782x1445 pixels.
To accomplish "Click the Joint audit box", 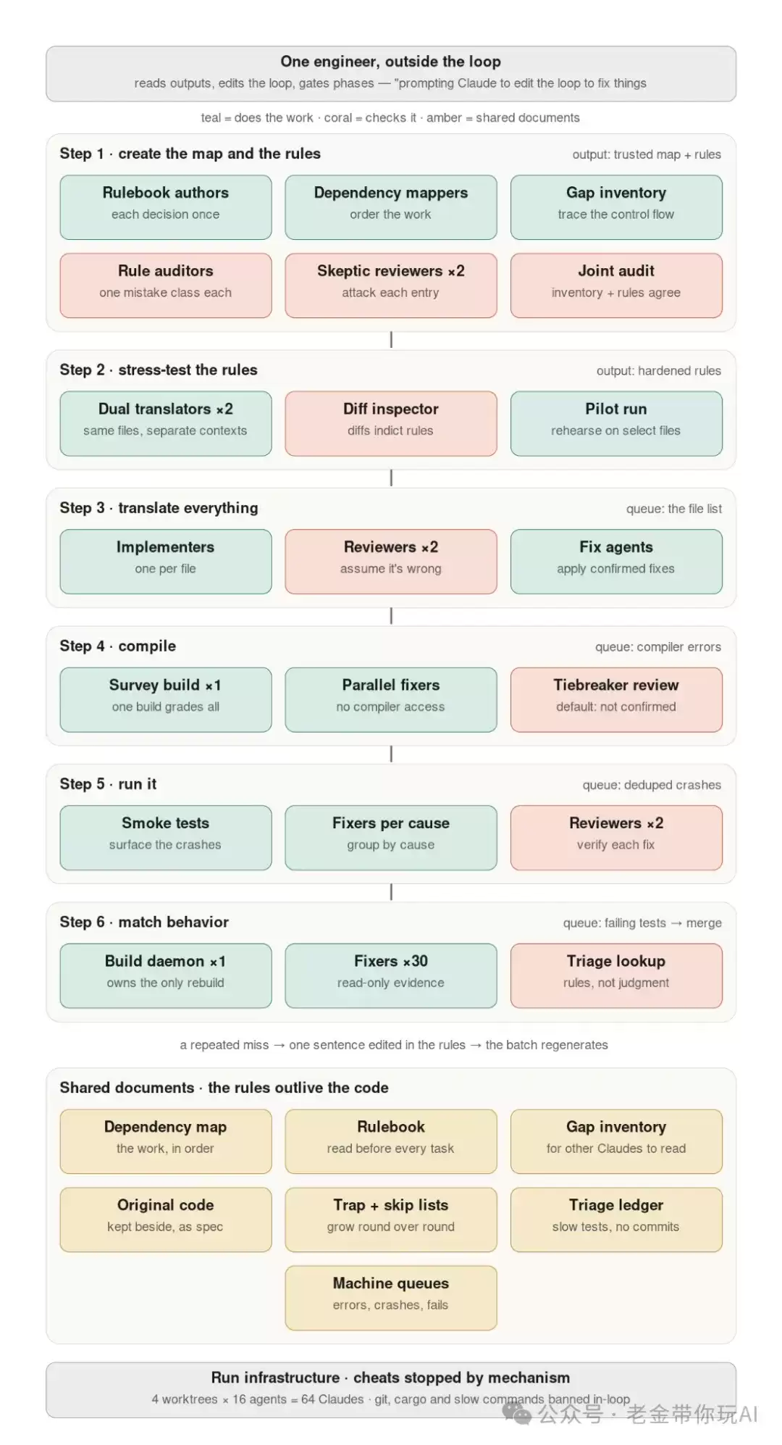I will [616, 286].
